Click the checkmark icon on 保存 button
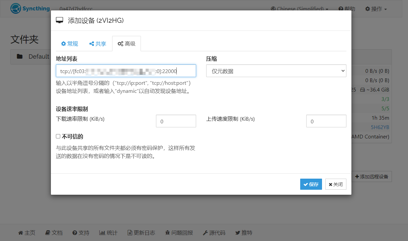 point(306,184)
